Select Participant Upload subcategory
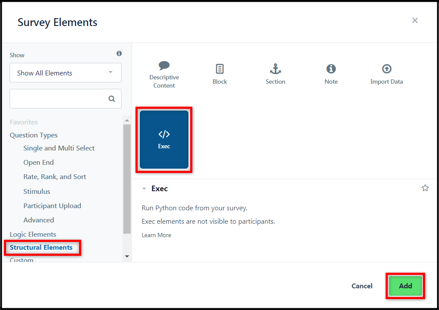 pyautogui.click(x=52, y=206)
